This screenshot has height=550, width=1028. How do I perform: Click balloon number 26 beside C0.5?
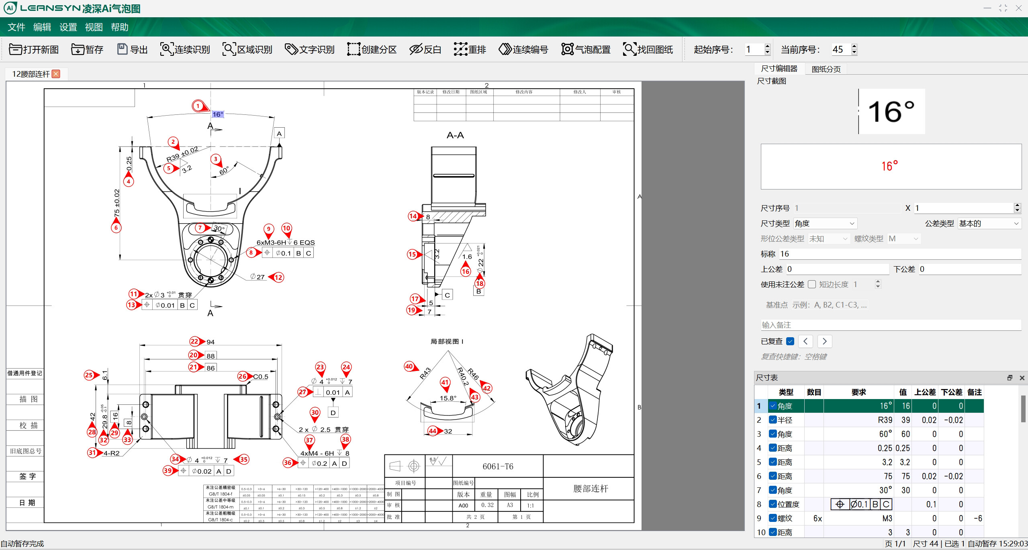tap(243, 376)
